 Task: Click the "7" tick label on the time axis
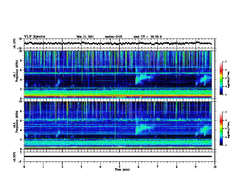pos(158,167)
